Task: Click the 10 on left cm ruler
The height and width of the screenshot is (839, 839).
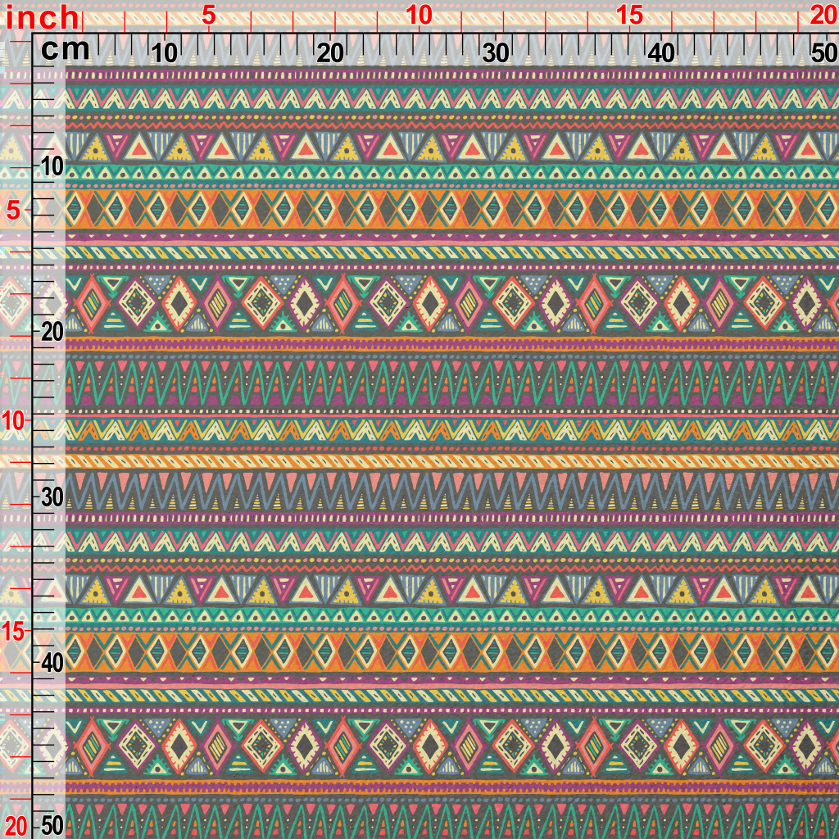Action: click(x=52, y=166)
